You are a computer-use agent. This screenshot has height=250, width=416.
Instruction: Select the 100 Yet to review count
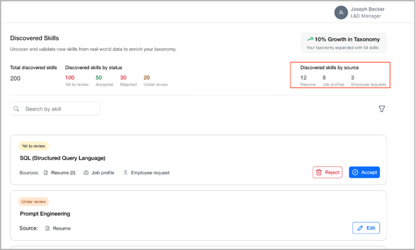[70, 78]
